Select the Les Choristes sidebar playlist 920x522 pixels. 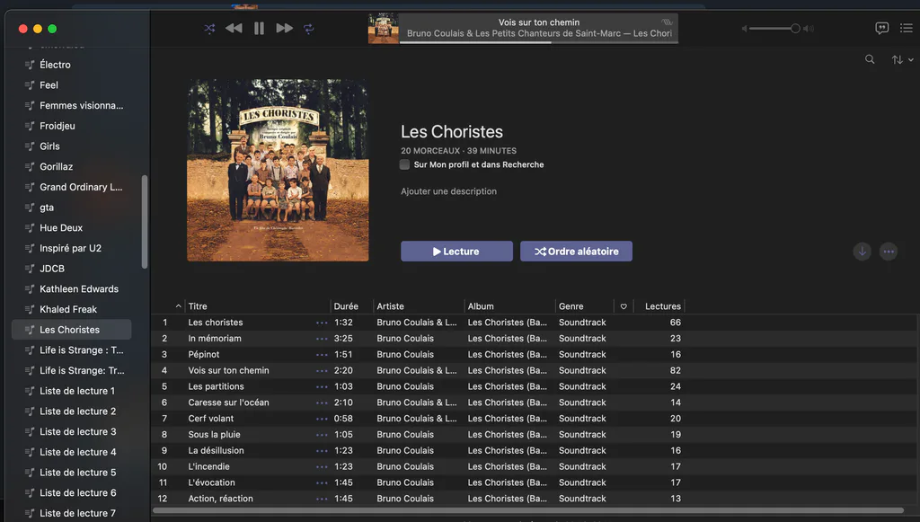pos(72,330)
